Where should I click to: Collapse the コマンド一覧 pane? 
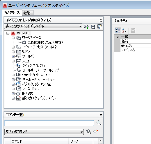(101, 115)
